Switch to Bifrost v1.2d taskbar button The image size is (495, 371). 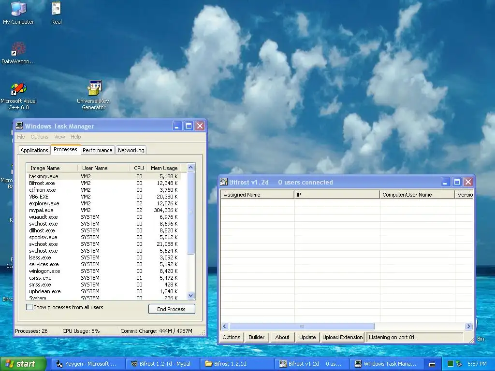pyautogui.click(x=311, y=364)
